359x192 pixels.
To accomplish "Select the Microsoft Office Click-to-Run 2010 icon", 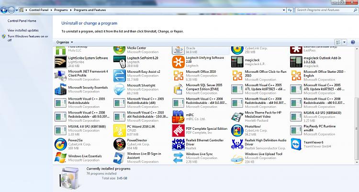I will point(237,76).
